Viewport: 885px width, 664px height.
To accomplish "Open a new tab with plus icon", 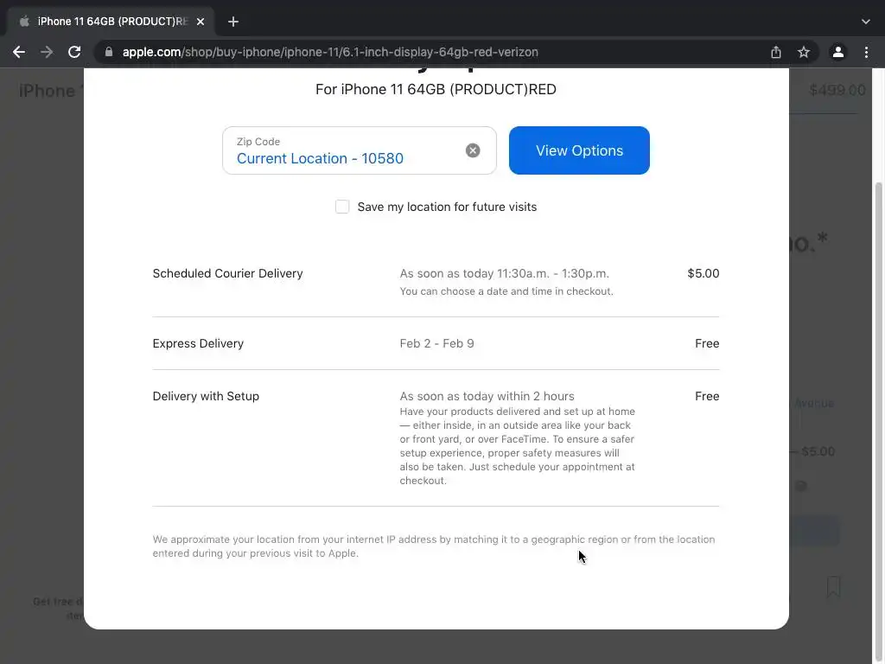I will click(233, 22).
